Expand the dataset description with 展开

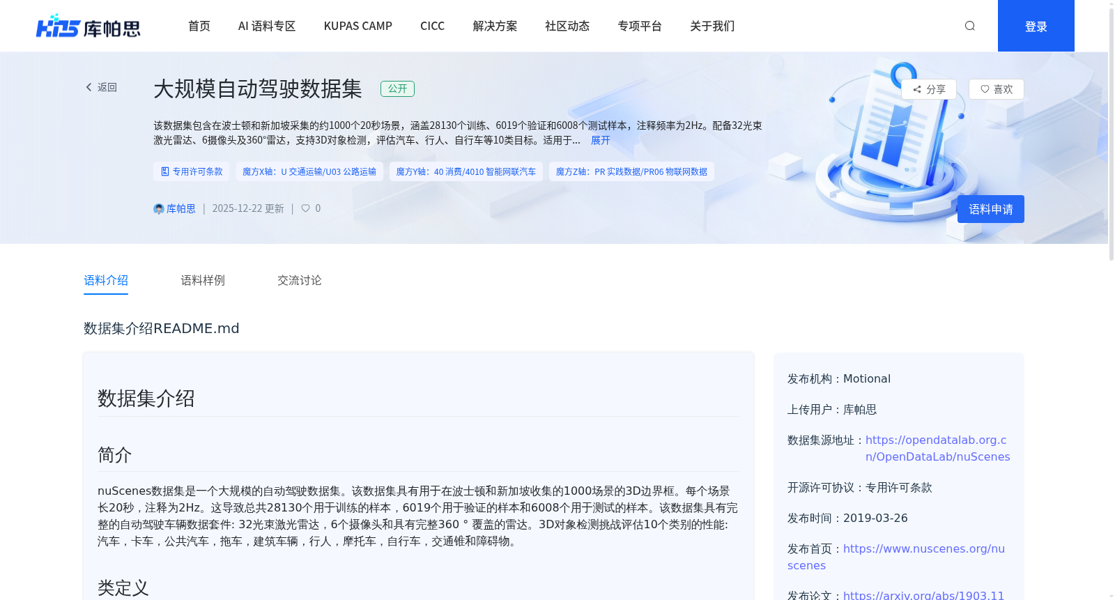pyautogui.click(x=600, y=140)
